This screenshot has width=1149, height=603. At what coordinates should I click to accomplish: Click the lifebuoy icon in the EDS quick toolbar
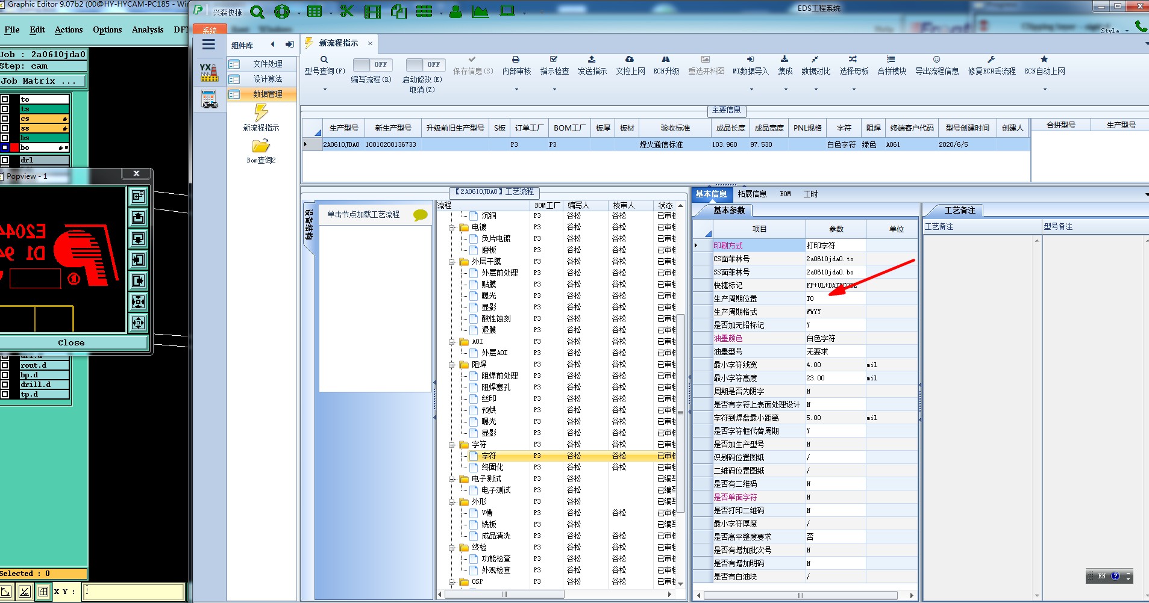pos(281,11)
